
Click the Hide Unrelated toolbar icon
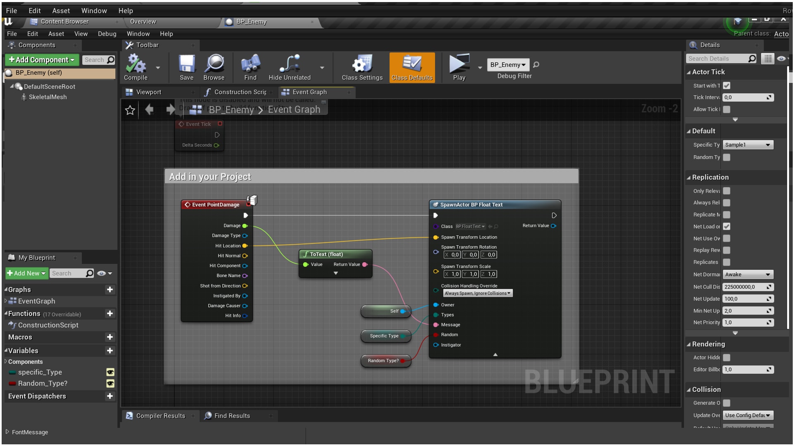pyautogui.click(x=289, y=67)
